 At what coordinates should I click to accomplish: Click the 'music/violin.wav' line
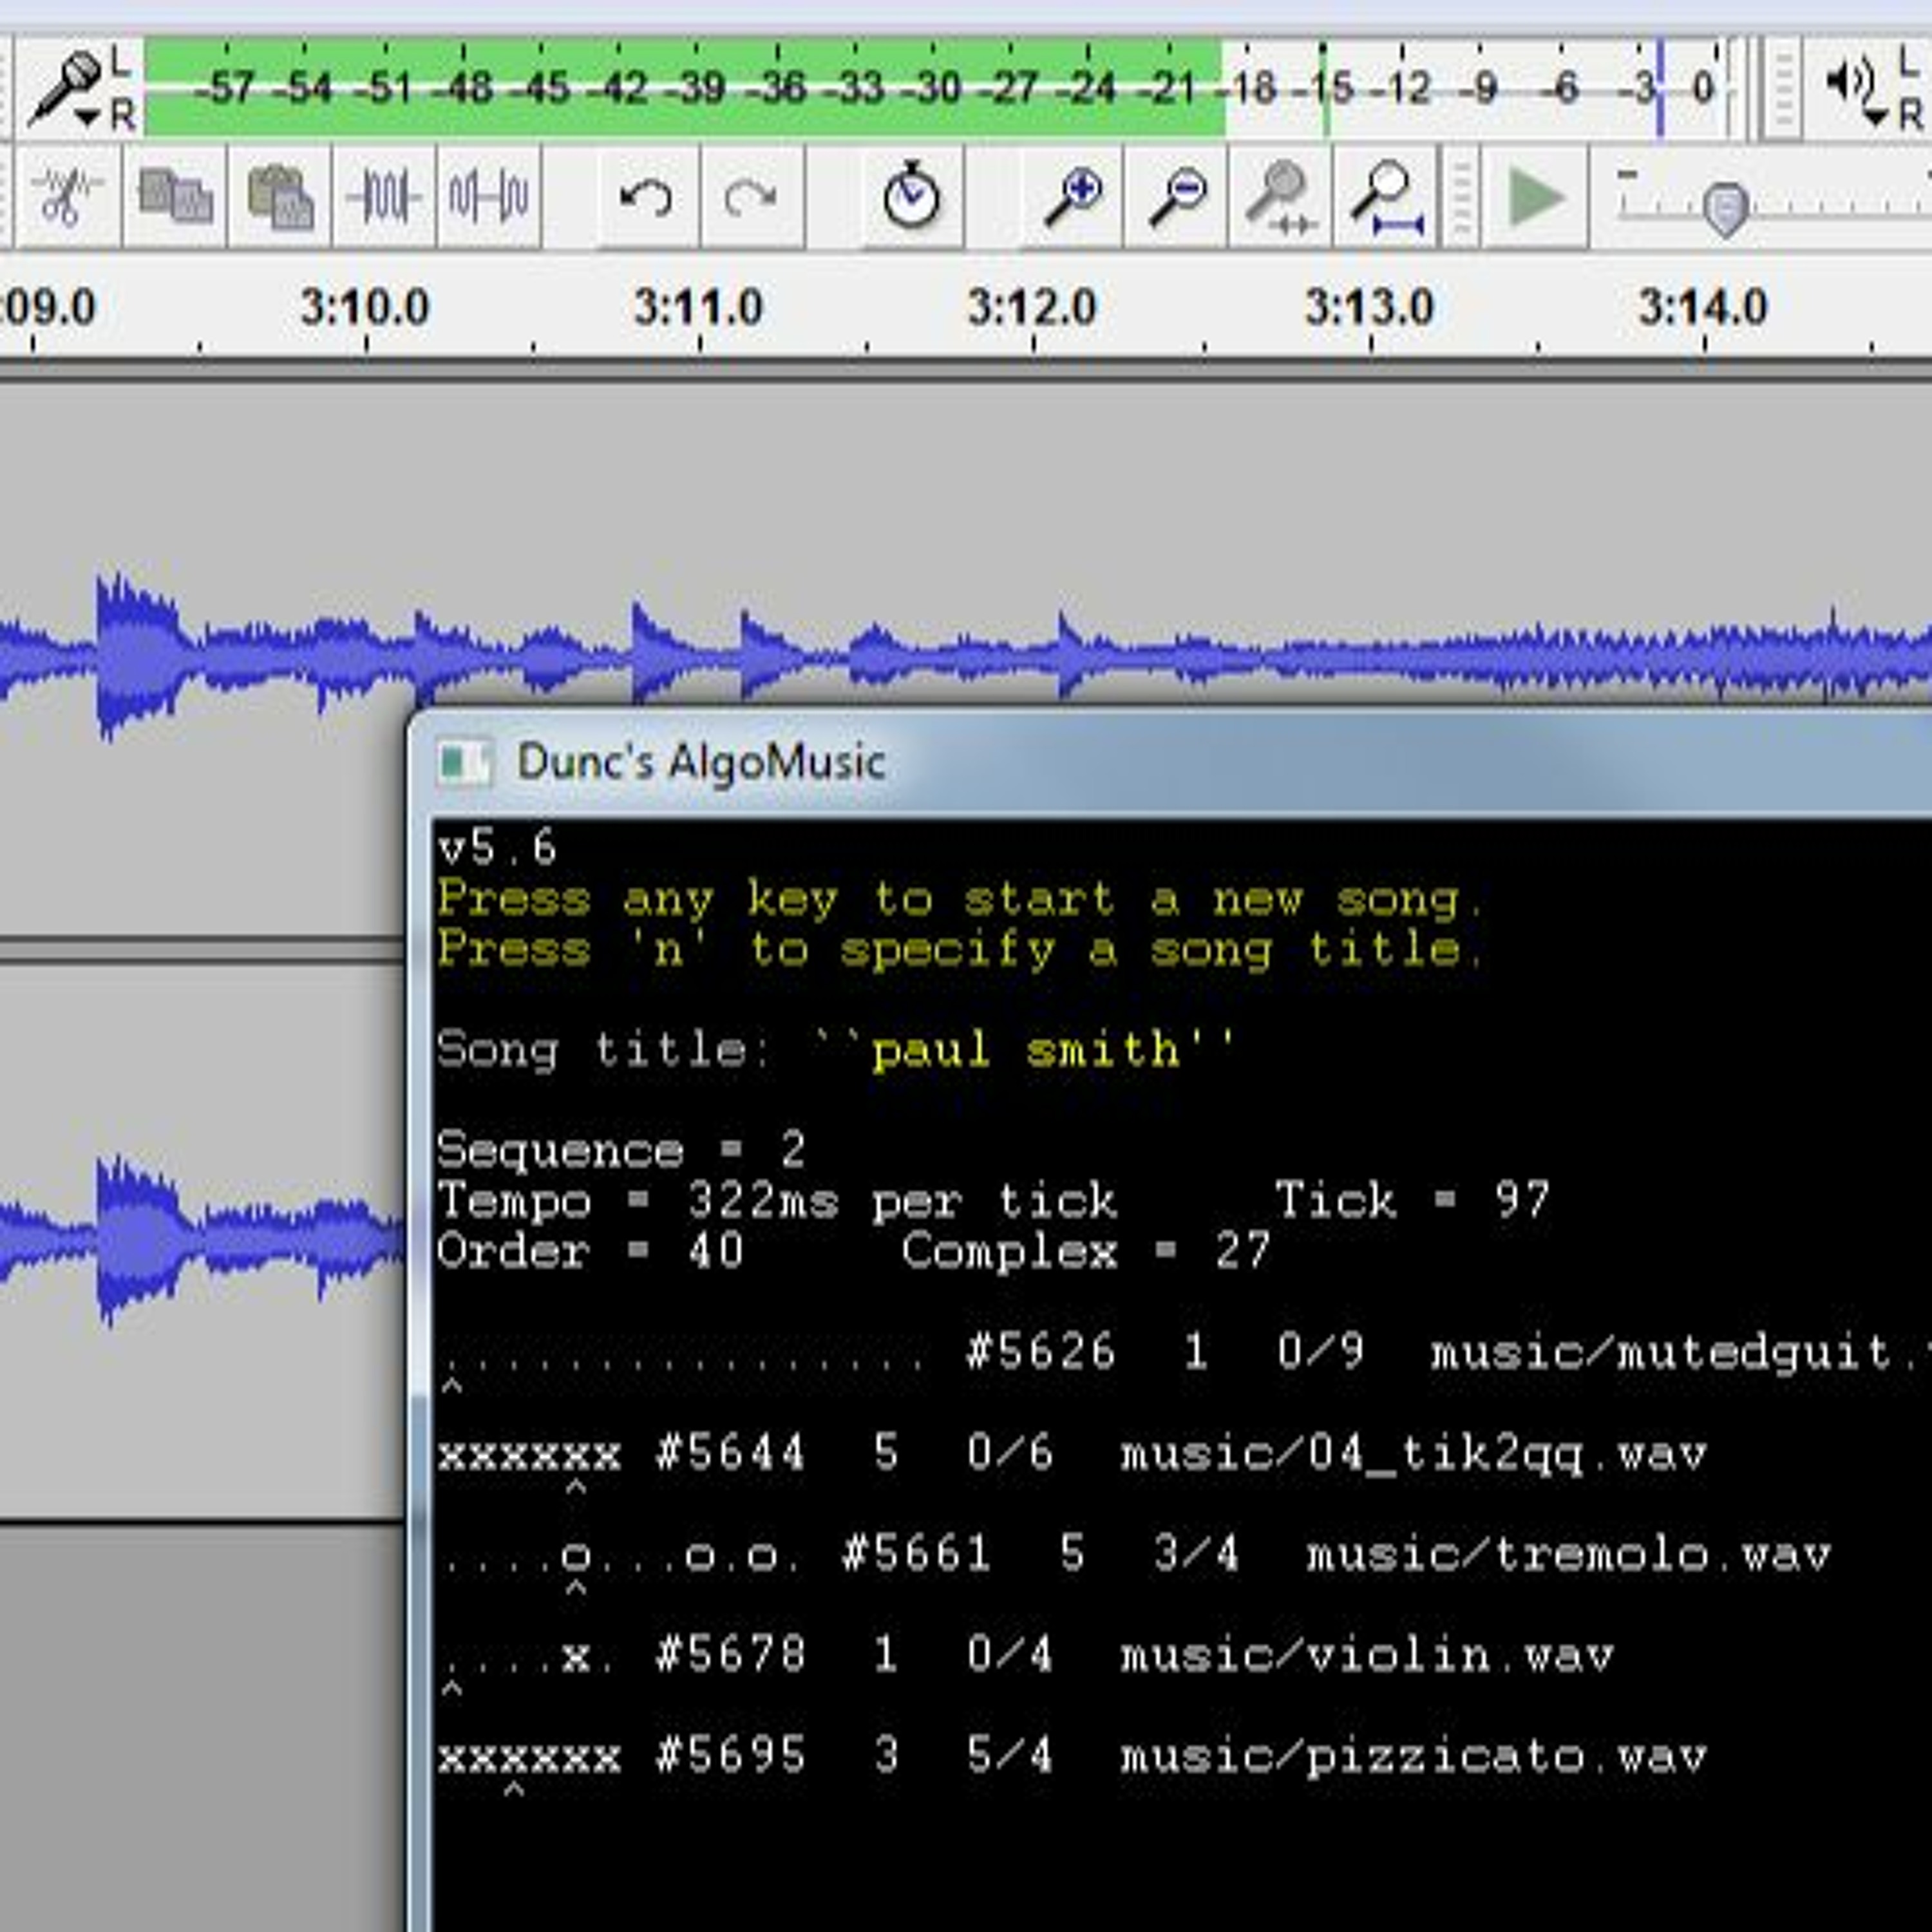(1026, 1655)
